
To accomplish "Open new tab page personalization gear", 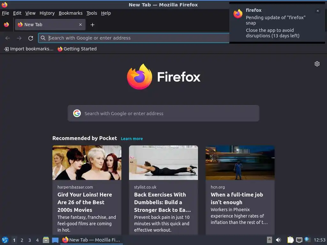I will [317, 64].
